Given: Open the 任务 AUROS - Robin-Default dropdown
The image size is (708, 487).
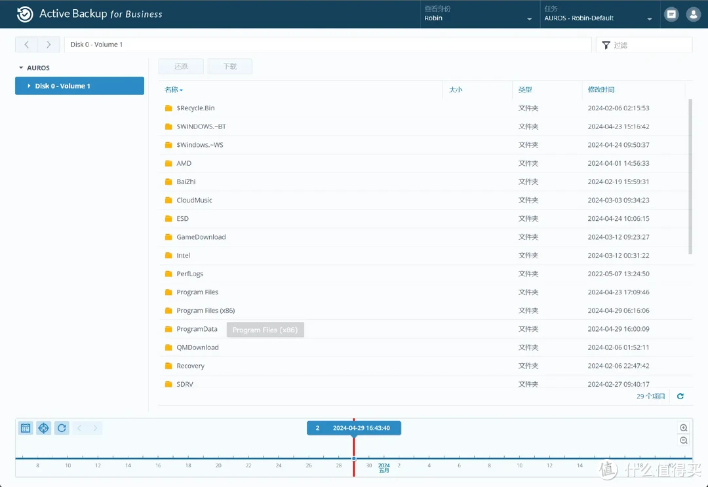Looking at the screenshot, I should pyautogui.click(x=598, y=14).
